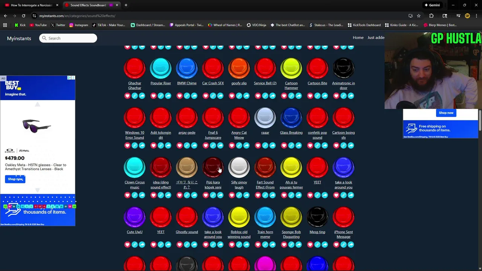Image resolution: width=482 pixels, height=271 pixels.
Task: Share the Popular Riser sound
Action: (x=168, y=96)
